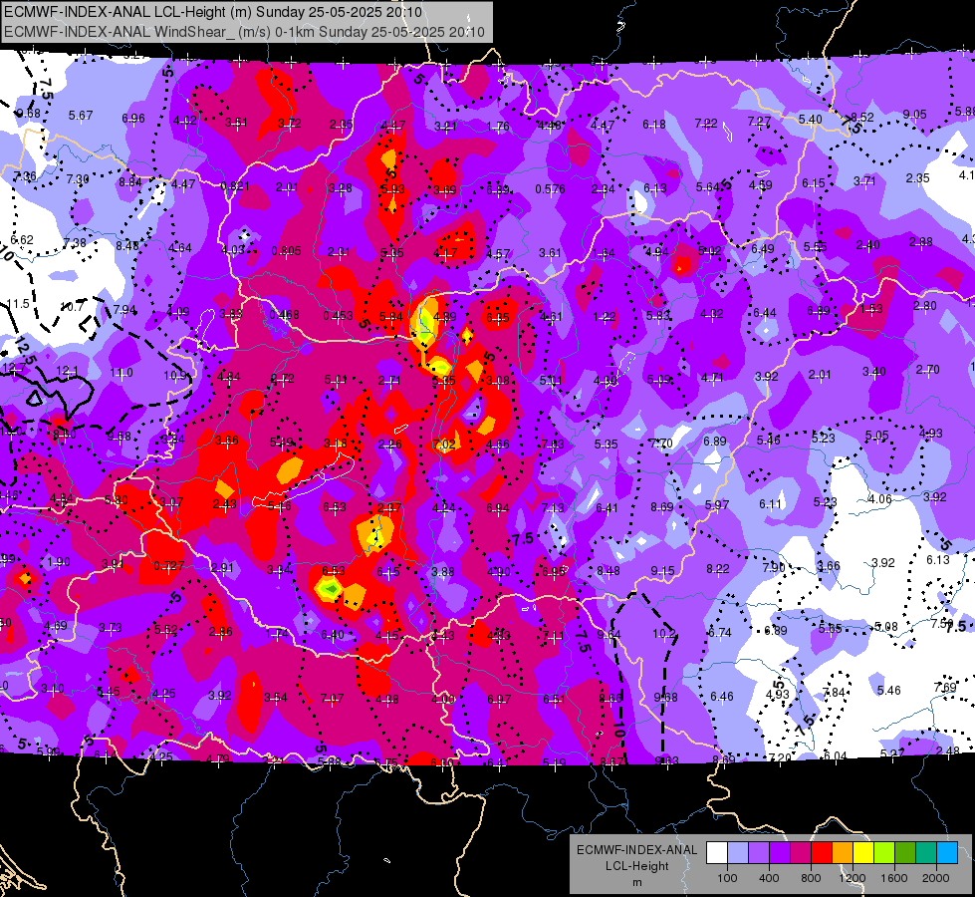Click the wind shear value 3.54
Image resolution: width=975 pixels, height=897 pixels.
[x=276, y=698]
